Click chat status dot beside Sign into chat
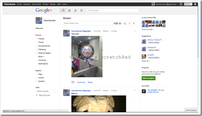 37,95
